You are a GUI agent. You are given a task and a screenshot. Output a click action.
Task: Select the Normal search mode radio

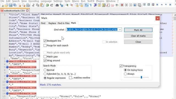45,70
